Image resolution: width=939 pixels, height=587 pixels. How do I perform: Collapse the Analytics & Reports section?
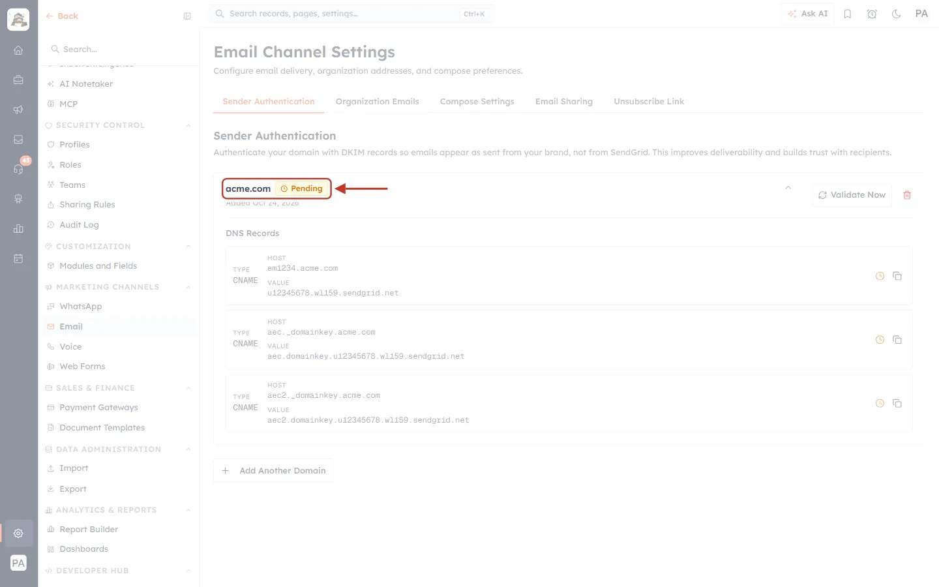[188, 510]
